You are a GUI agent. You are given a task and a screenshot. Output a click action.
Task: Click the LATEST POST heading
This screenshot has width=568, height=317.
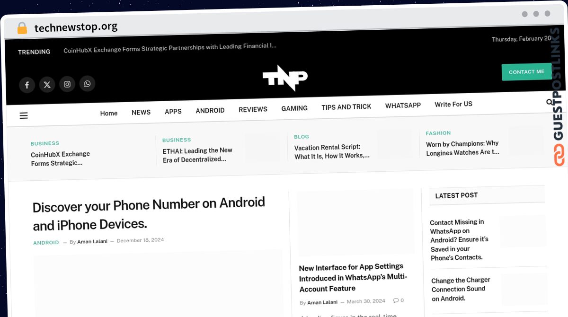tap(456, 195)
